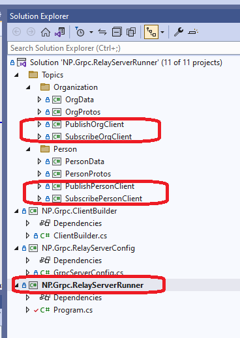Select the Solution 'NP.Grpc.RelayServerRunner' root node
This screenshot has height=338, width=240.
pyautogui.click(x=126, y=63)
